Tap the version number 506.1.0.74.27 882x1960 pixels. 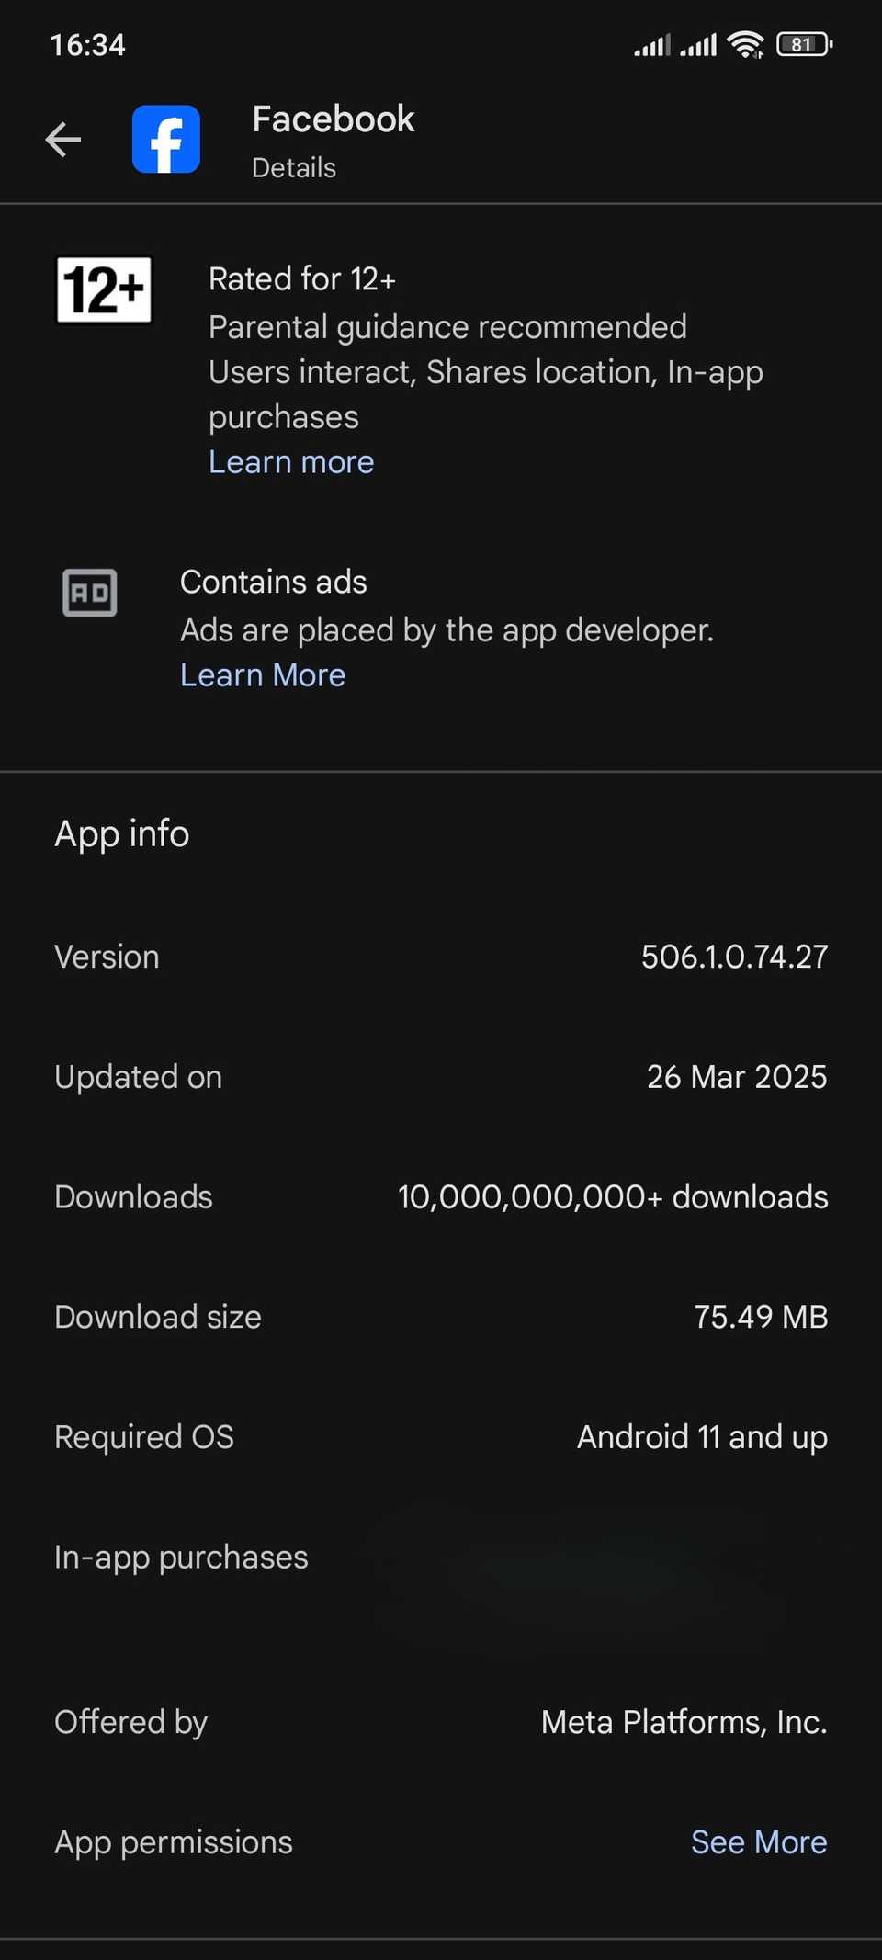tap(732, 956)
